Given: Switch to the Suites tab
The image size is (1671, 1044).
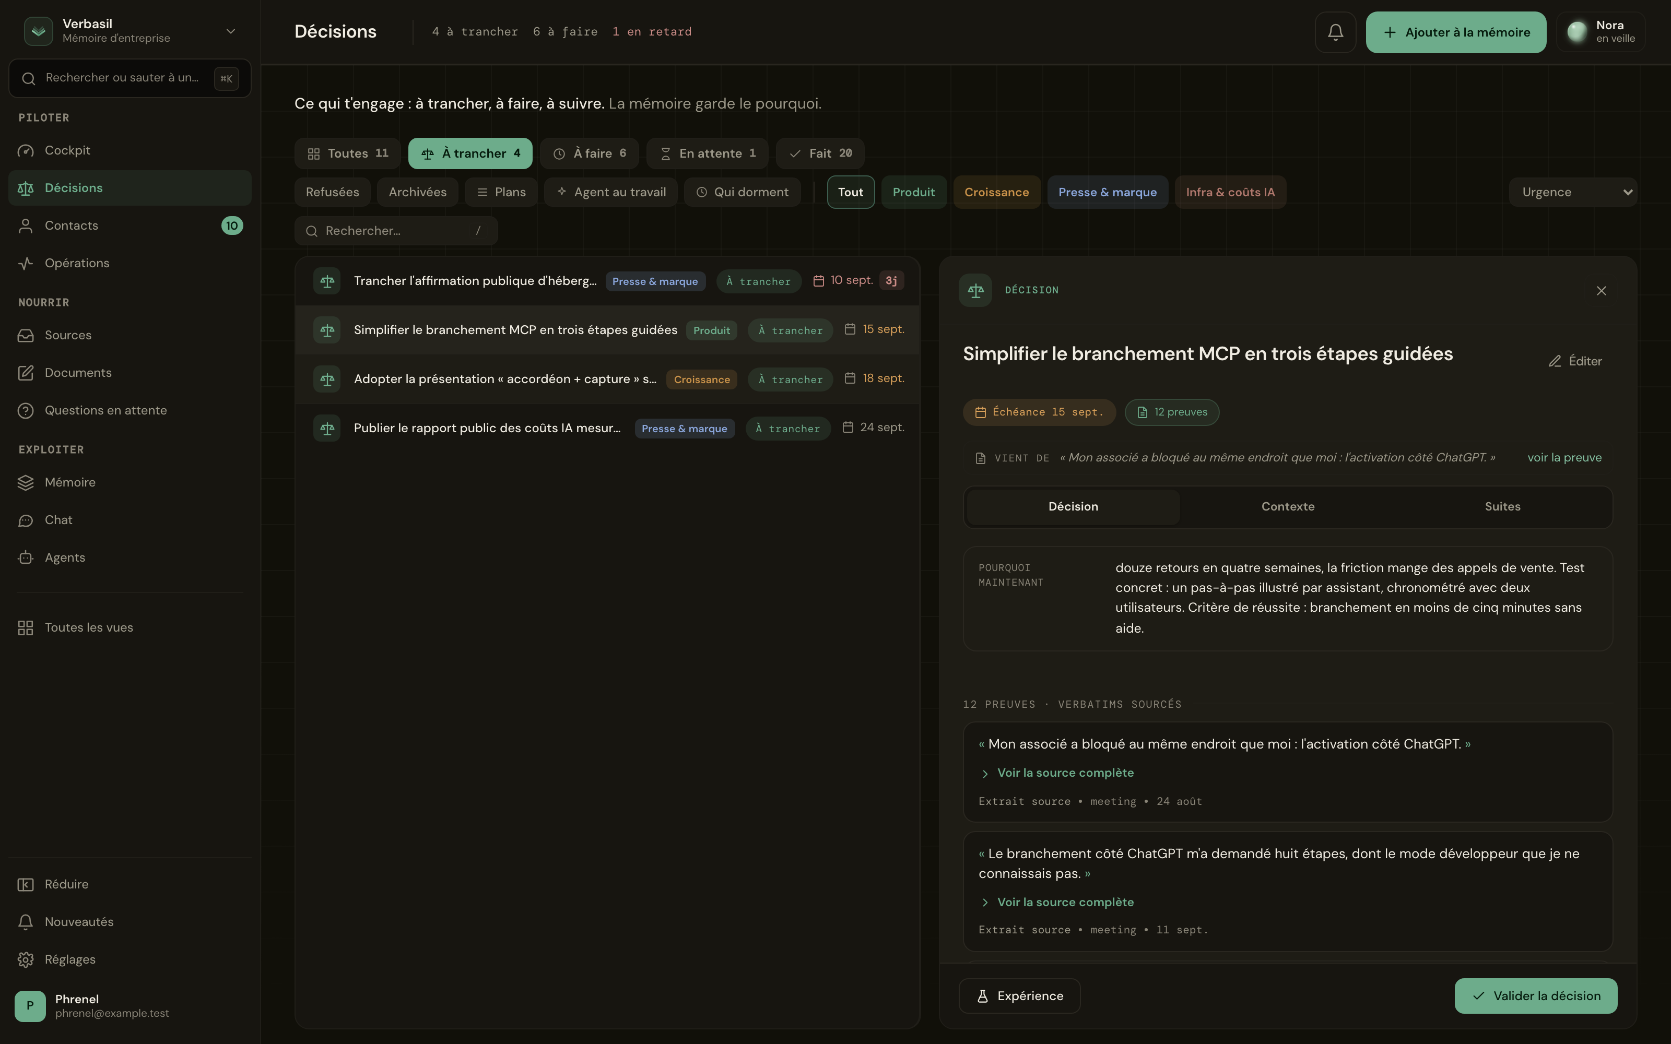Looking at the screenshot, I should point(1502,507).
